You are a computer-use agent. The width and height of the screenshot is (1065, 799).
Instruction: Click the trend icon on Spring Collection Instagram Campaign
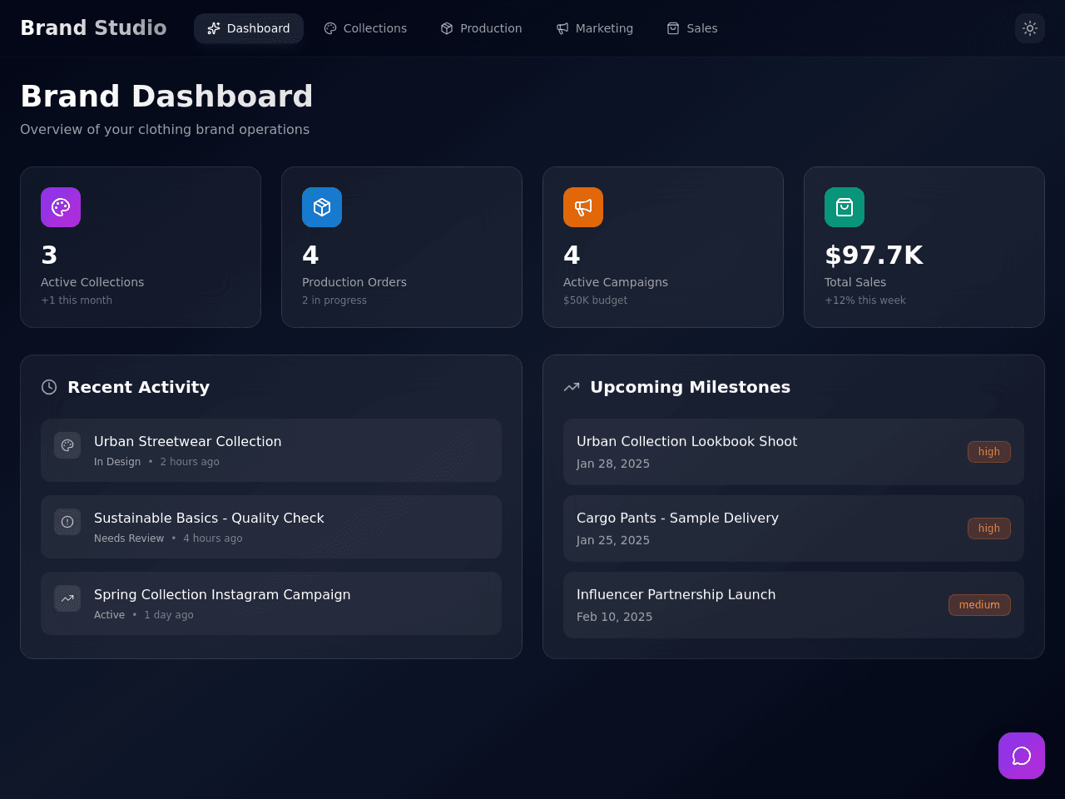[67, 598]
